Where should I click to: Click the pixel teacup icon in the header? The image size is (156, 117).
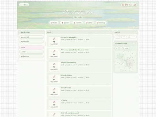[x=135, y=5]
